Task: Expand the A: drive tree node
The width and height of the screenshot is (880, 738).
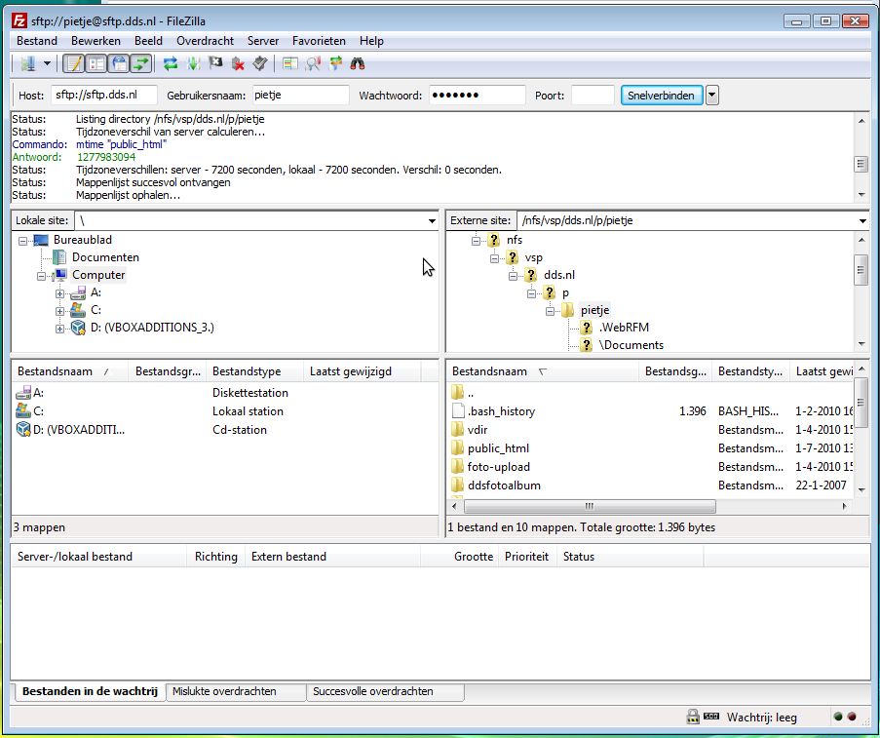Action: (x=59, y=293)
